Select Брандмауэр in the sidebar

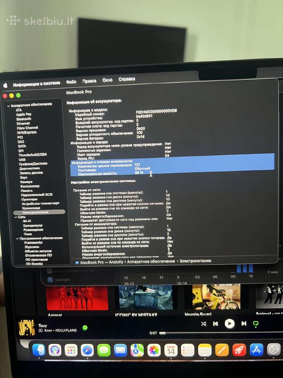pyautogui.click(x=33, y=226)
